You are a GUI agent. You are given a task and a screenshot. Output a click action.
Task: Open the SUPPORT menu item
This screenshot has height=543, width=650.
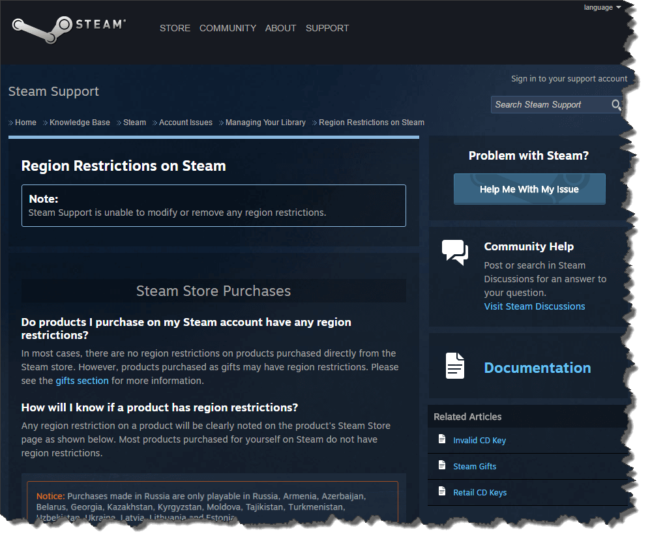pos(327,28)
